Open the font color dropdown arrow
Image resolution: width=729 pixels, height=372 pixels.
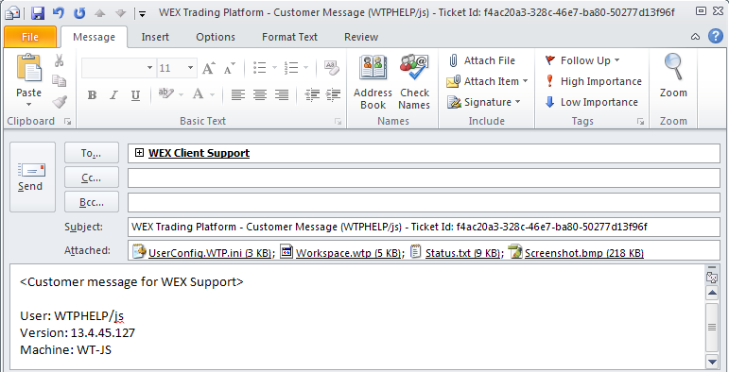212,95
